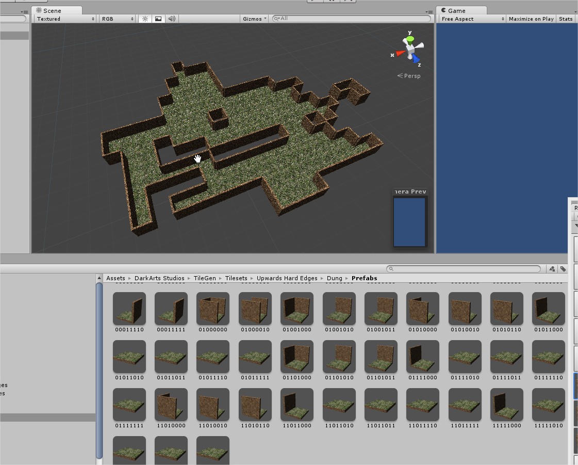The height and width of the screenshot is (465, 578).
Task: Switch to the Game tab
Action: tap(458, 10)
